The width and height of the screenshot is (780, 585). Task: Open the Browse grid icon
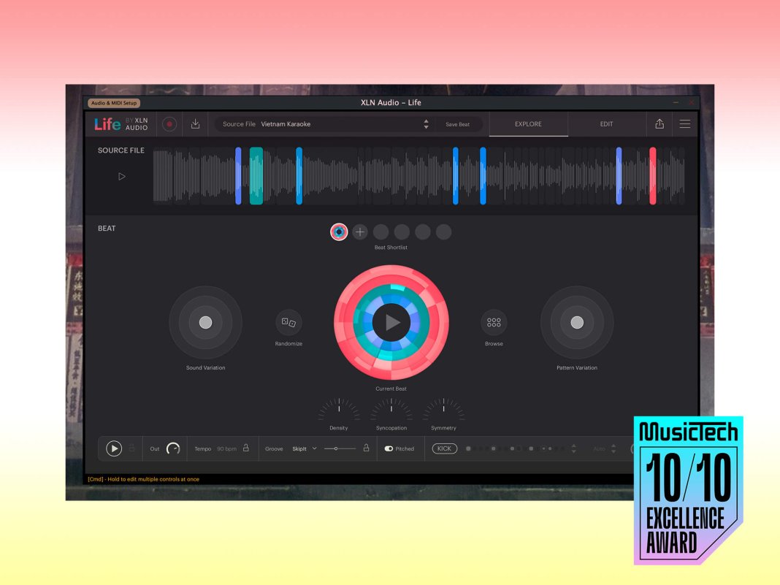click(494, 322)
